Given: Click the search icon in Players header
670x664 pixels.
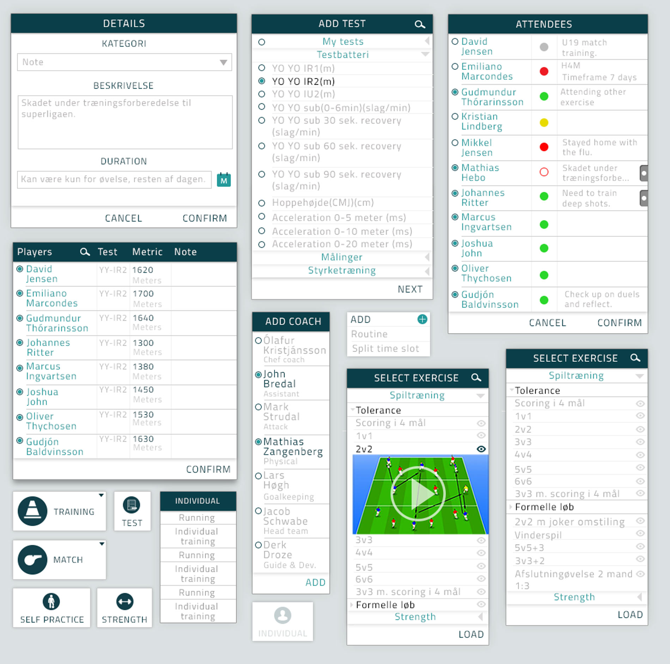Looking at the screenshot, I should (x=85, y=252).
